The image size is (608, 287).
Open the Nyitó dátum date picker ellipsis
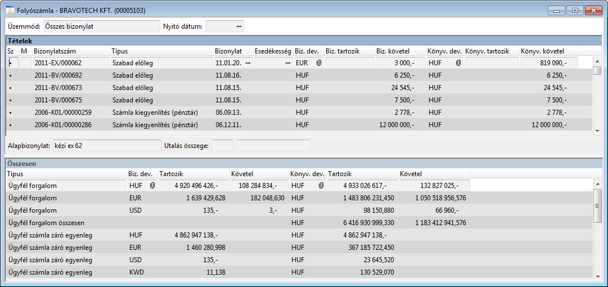tap(239, 26)
